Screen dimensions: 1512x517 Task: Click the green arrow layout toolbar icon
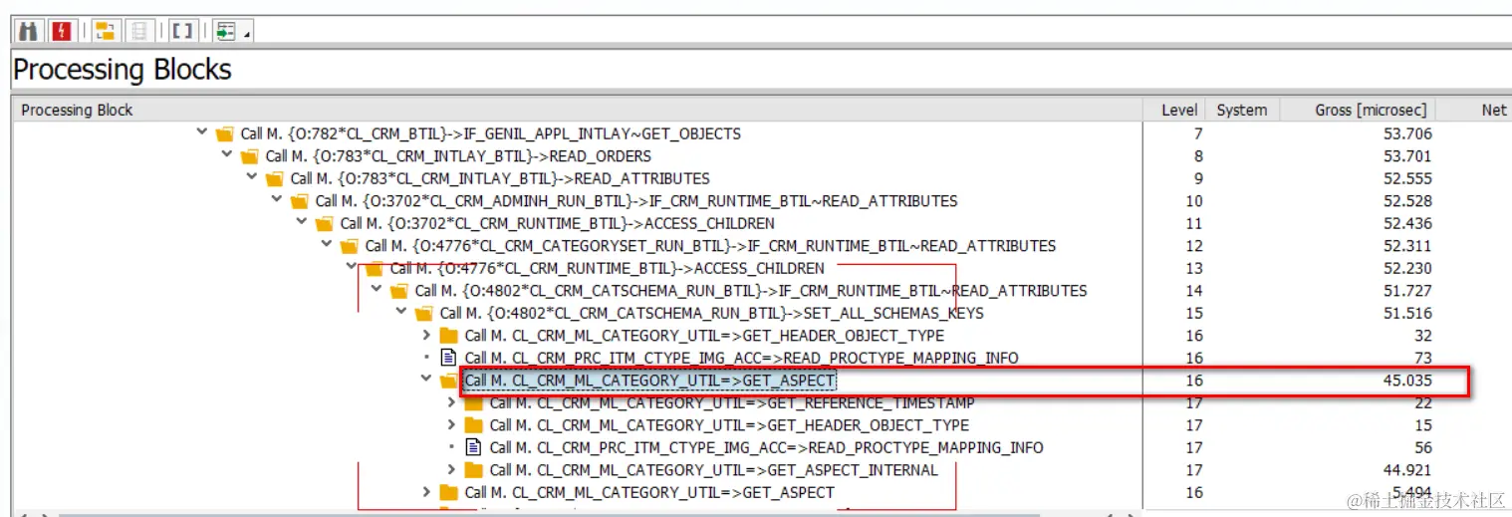tap(226, 31)
